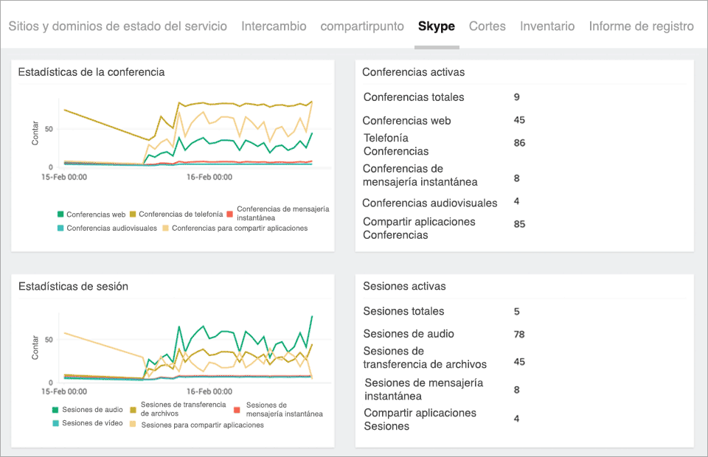Switch to Informe de registro tab
This screenshot has width=708, height=457.
641,26
